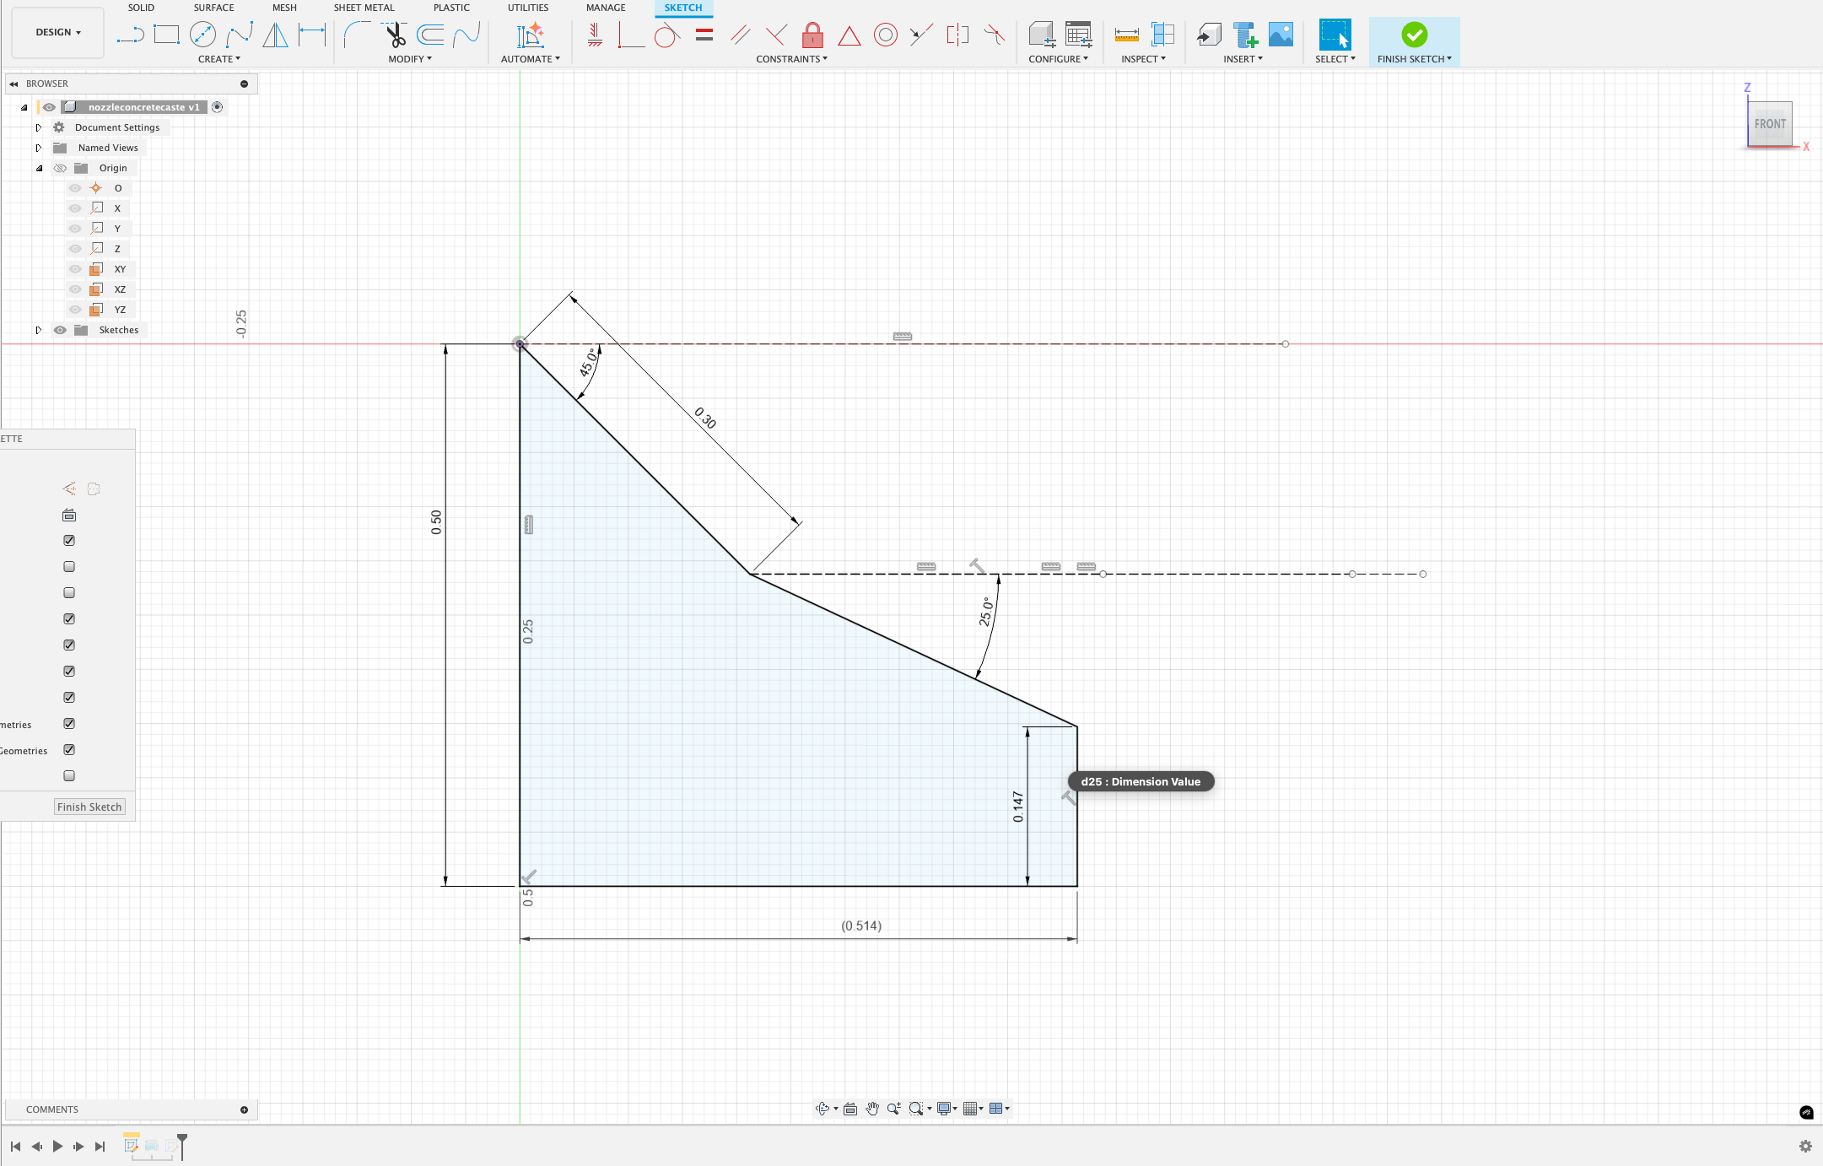Open the DESIGN workspace dropdown

pos(58,32)
